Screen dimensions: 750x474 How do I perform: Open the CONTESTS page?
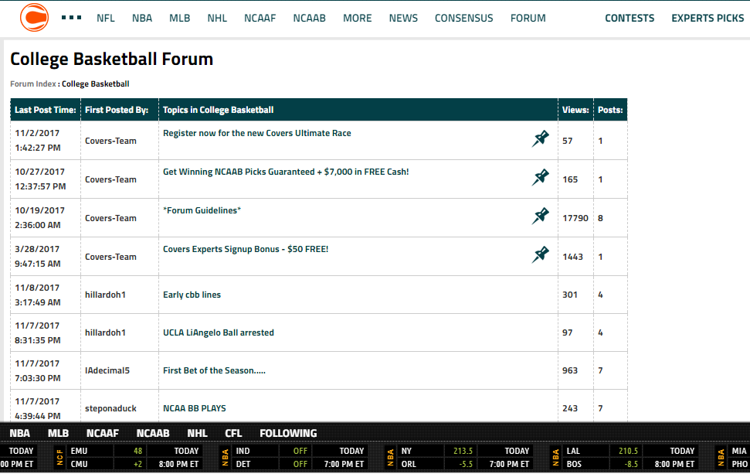pos(629,18)
